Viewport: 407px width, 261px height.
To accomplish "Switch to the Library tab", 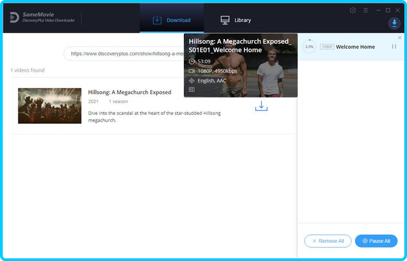I will [x=236, y=20].
